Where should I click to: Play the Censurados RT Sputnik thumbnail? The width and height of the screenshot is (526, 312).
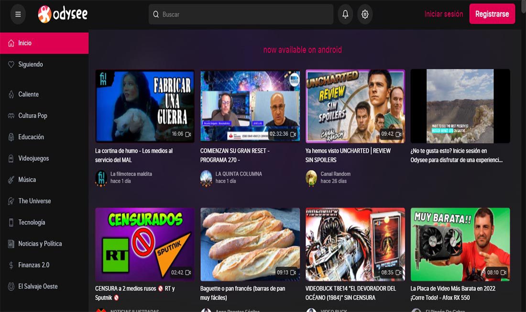144,244
